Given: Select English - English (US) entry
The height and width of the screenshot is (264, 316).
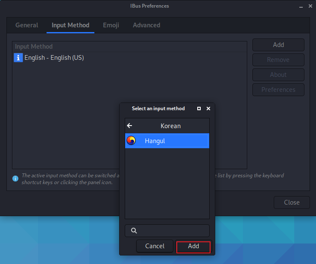Looking at the screenshot, I should tap(129, 58).
